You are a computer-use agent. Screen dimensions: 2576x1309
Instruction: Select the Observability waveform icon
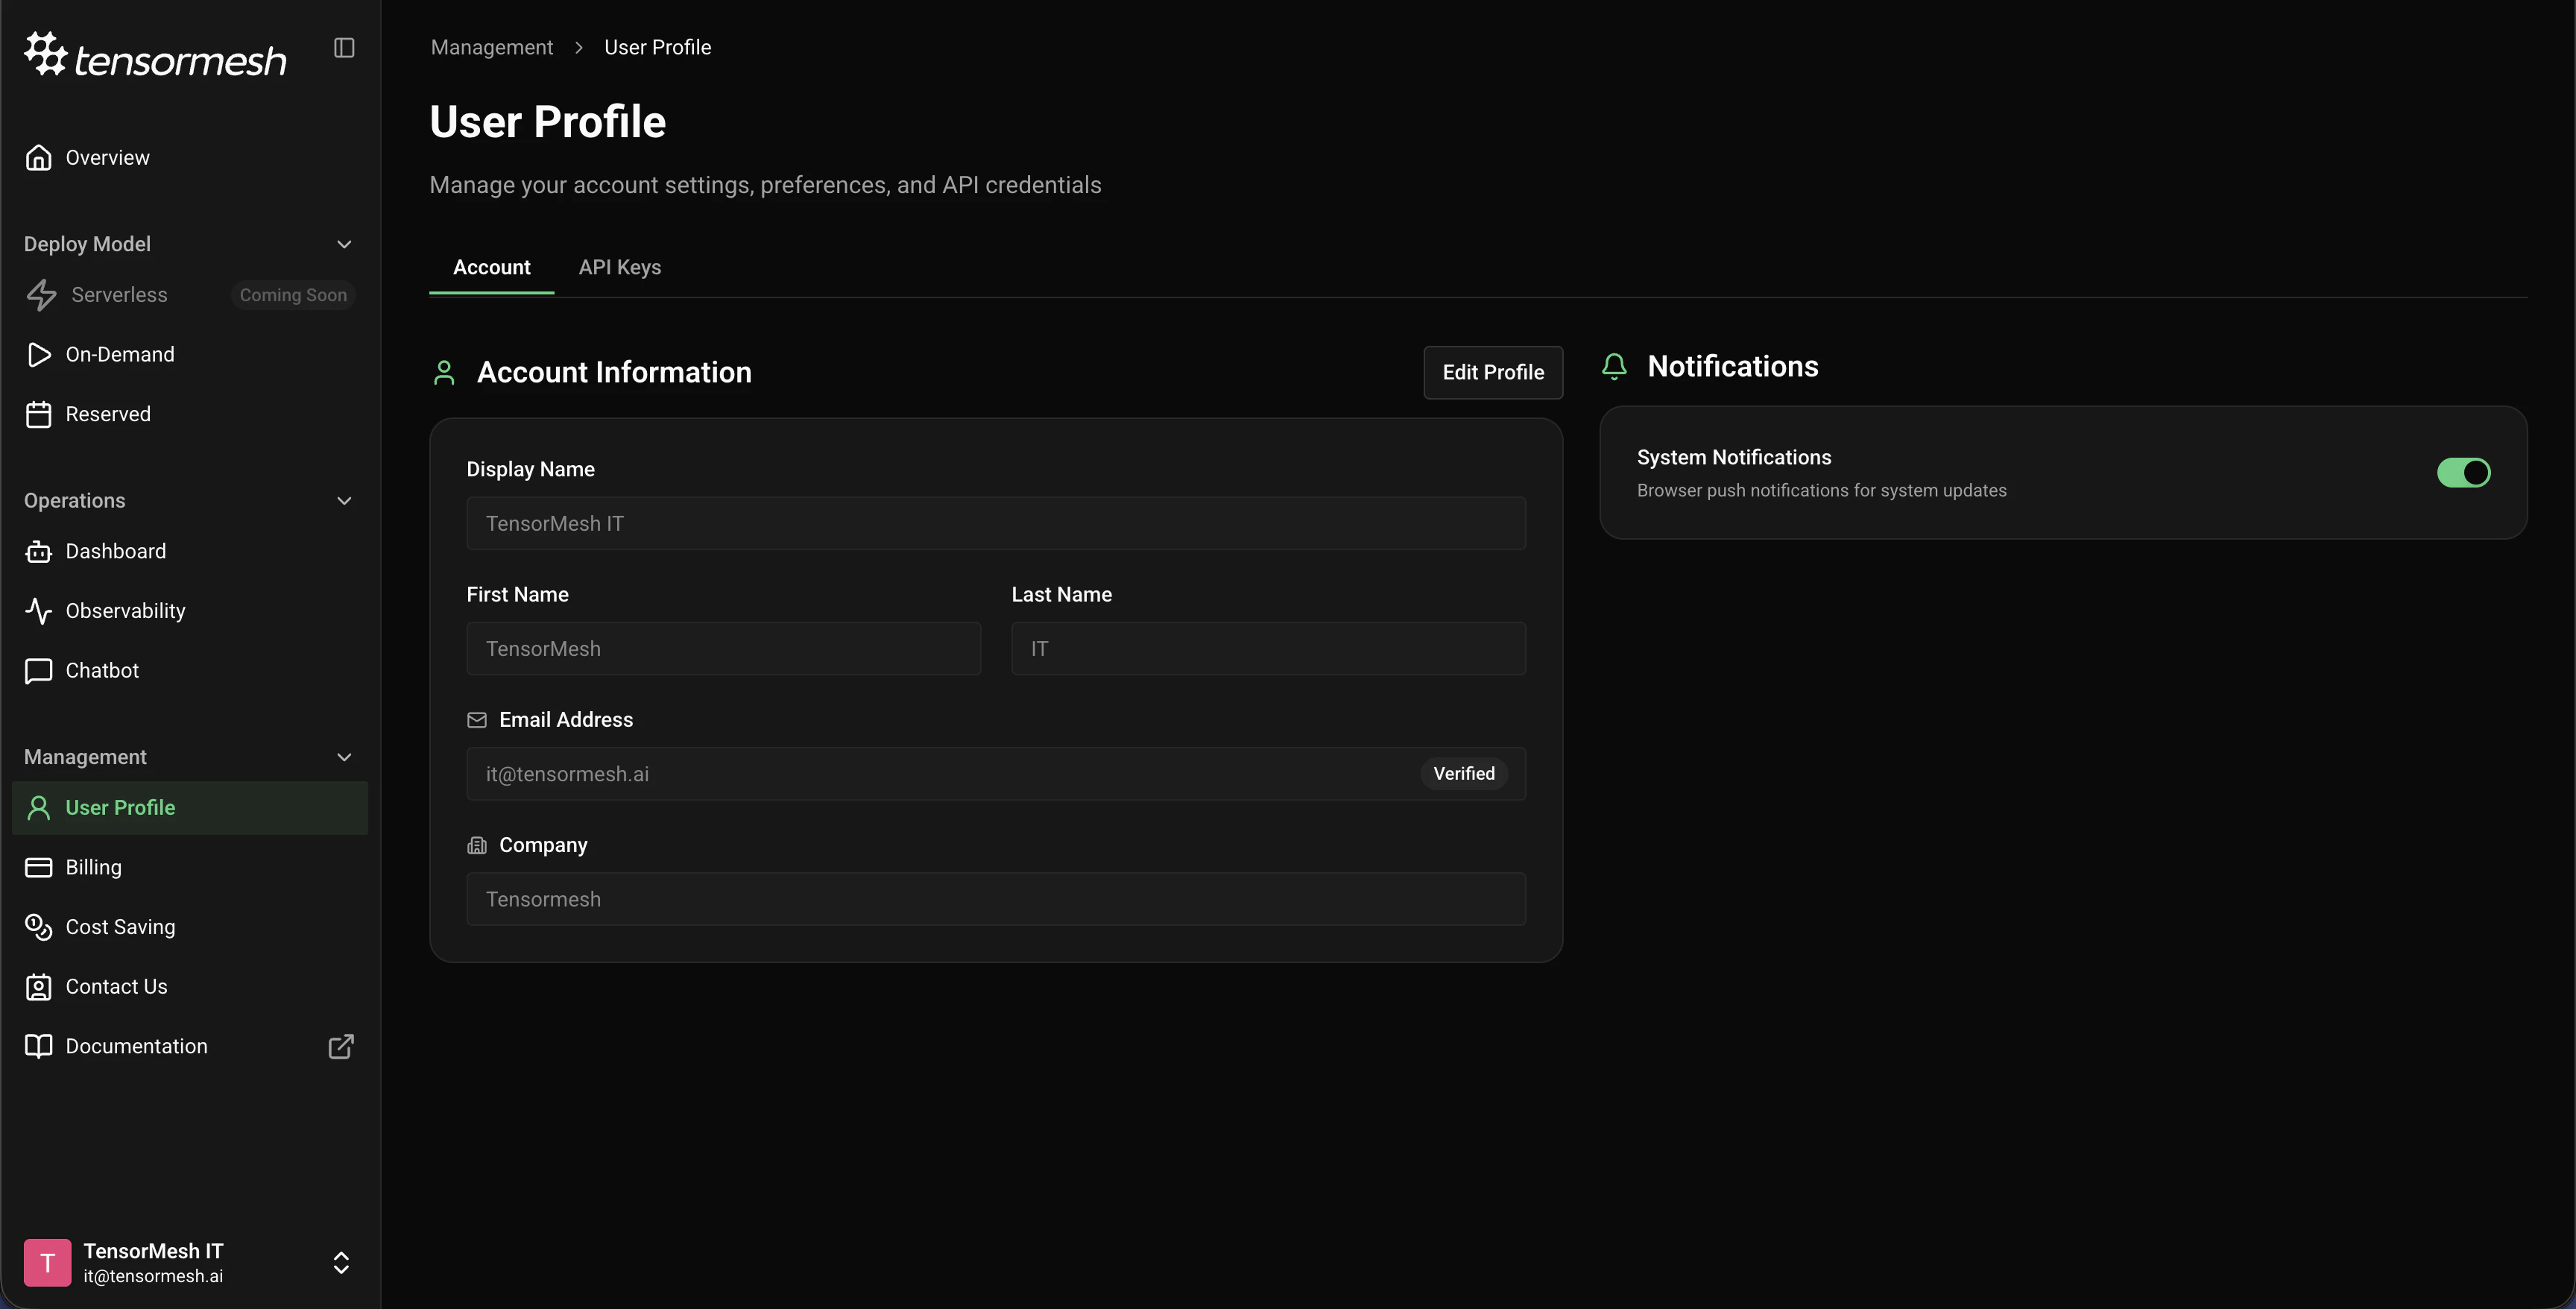(39, 611)
